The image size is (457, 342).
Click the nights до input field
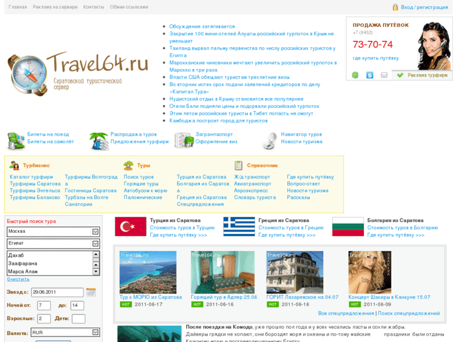[x=77, y=306]
